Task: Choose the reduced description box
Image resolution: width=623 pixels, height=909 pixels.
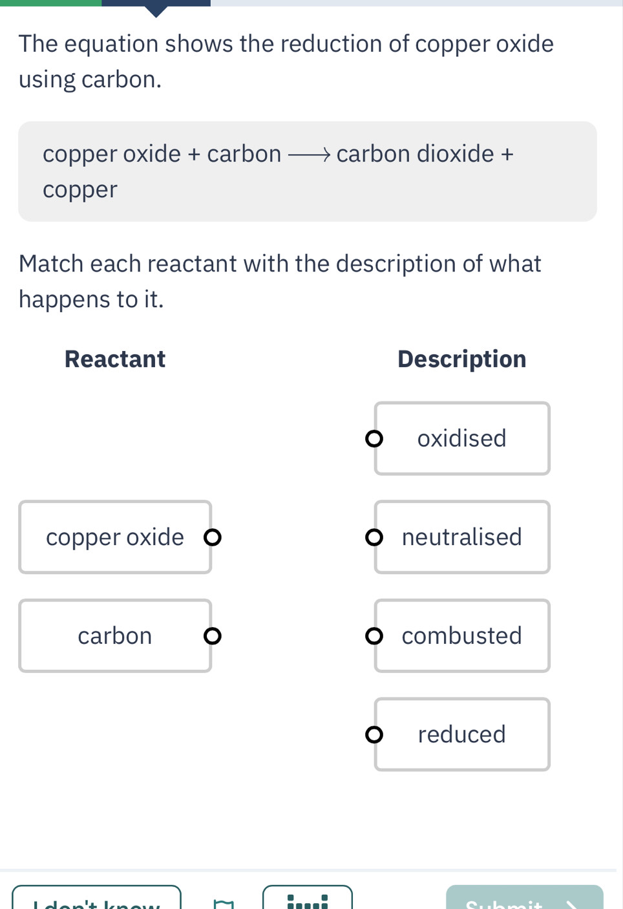Action: [462, 734]
